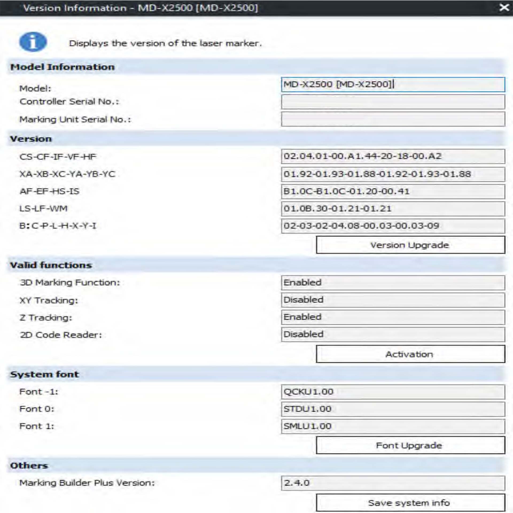Click the Font 1 value SMLU1.00
This screenshot has width=513, height=513.
click(x=393, y=426)
